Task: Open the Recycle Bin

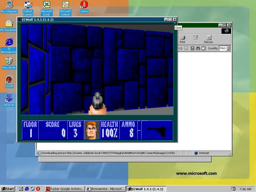Action: click(9, 63)
